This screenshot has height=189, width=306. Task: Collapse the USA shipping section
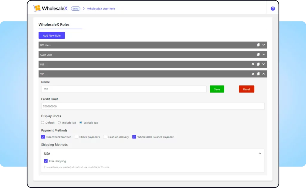pyautogui.click(x=260, y=153)
